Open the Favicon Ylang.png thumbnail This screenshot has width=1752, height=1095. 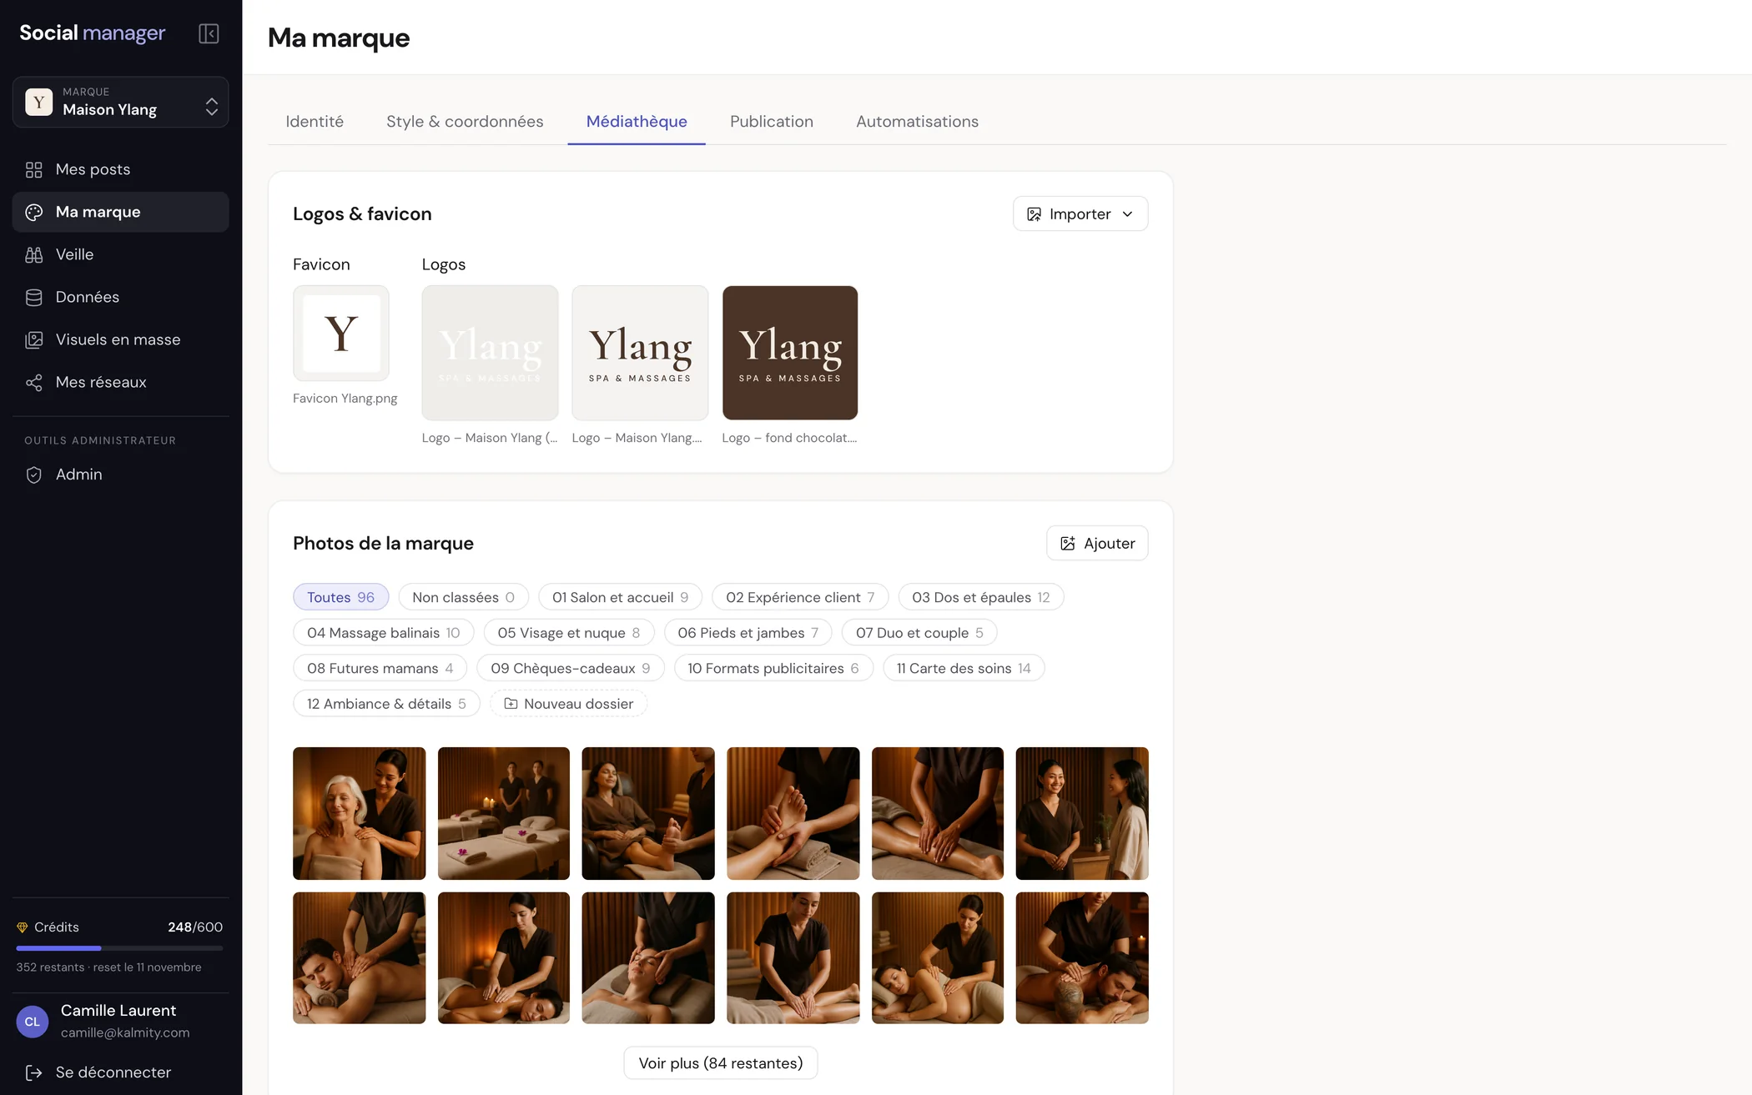pyautogui.click(x=341, y=334)
